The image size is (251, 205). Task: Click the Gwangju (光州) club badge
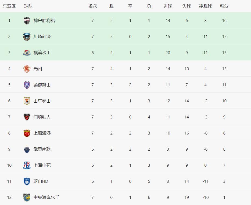click(27, 69)
